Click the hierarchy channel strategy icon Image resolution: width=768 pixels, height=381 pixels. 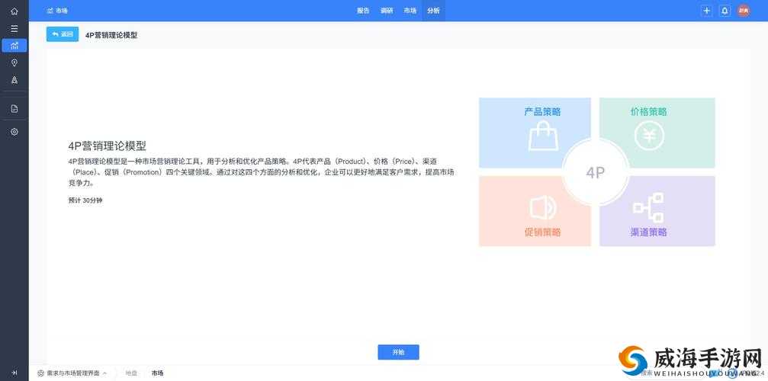[648, 208]
